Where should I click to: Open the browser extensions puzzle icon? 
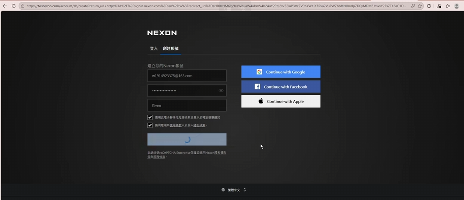429,6
